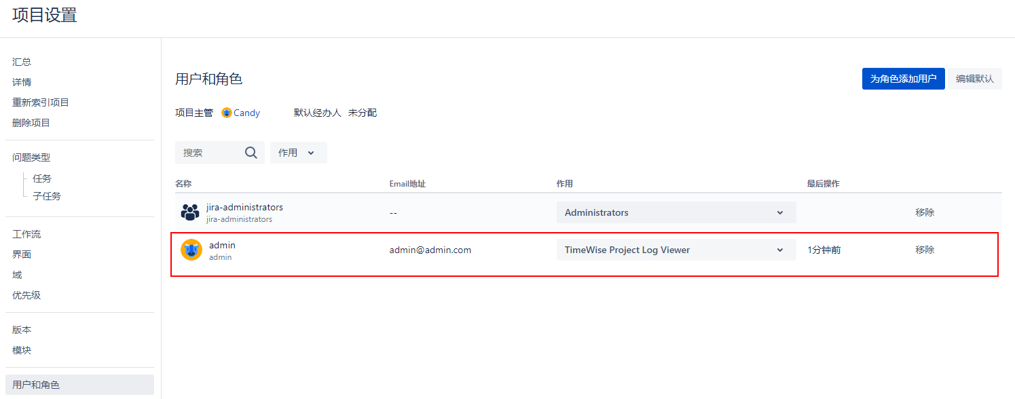Click the admin user avatar
The height and width of the screenshot is (399, 1015).
coord(191,250)
